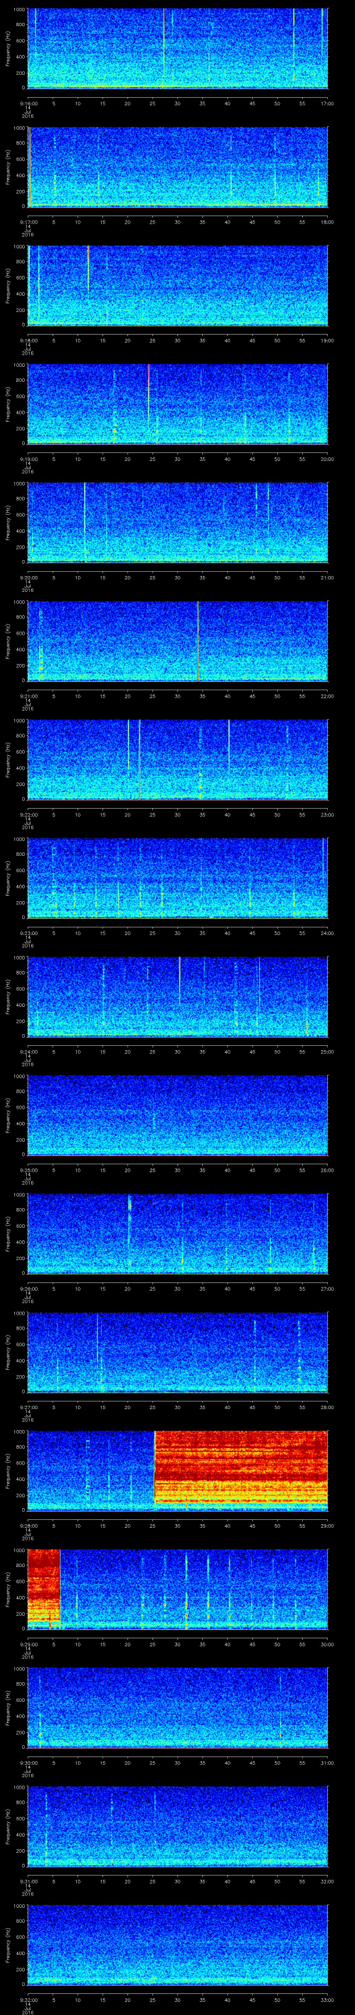This screenshot has width=355, height=2015.
Task: Click the 9:31:00 start time label
Action: (x=28, y=1881)
